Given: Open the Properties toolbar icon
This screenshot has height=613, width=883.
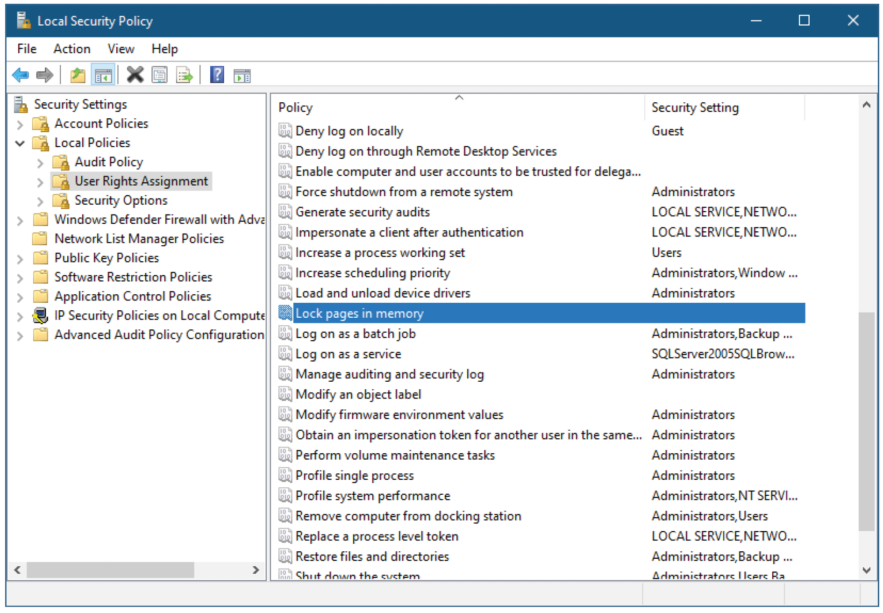Looking at the screenshot, I should pos(159,75).
